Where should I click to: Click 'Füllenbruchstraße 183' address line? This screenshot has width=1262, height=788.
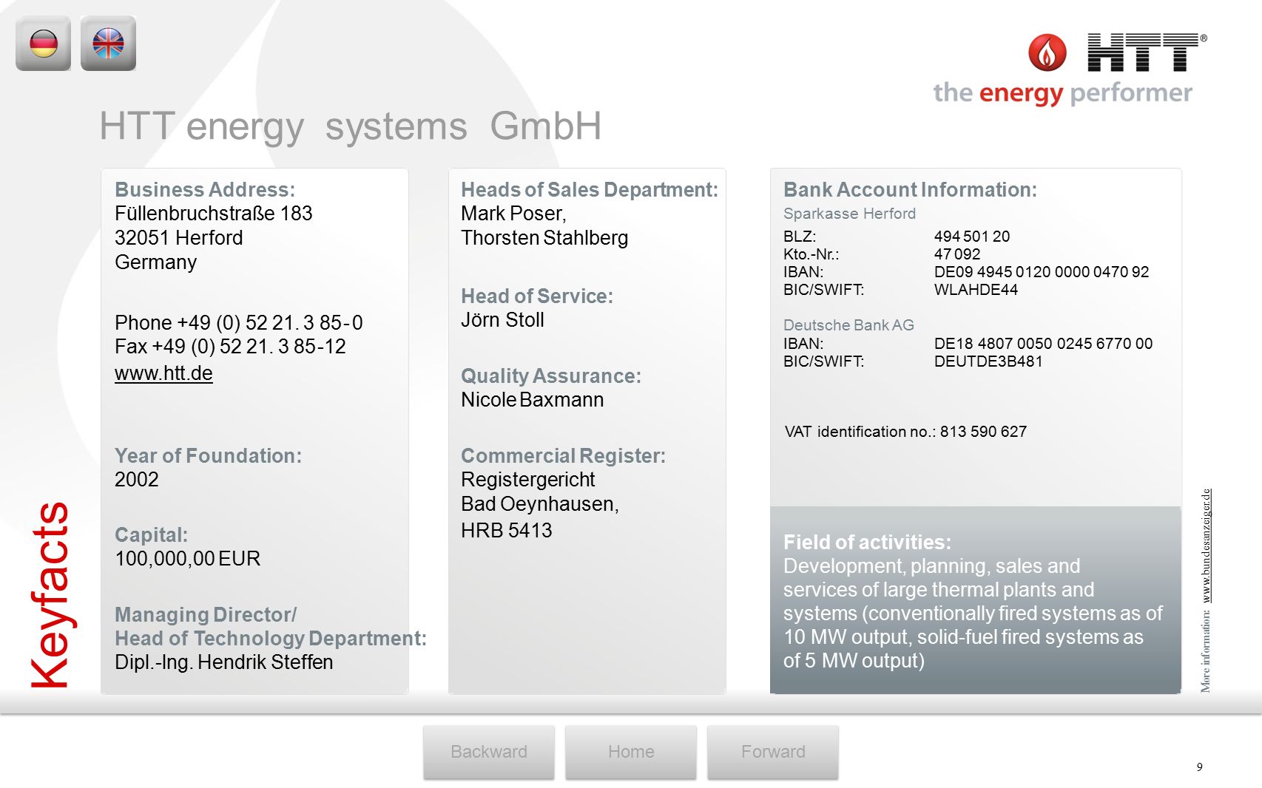click(214, 214)
